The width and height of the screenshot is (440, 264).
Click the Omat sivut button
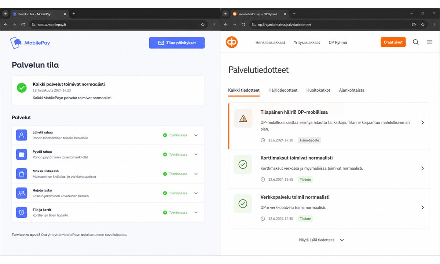393,42
